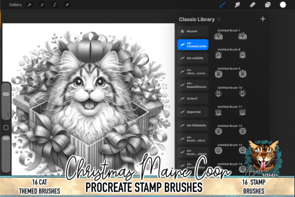295x197 pixels.
Task: Select the Smudge finger tool
Action: [x=238, y=5]
